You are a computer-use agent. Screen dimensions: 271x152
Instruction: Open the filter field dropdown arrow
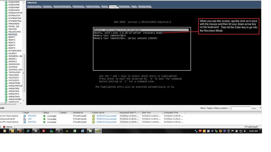[229, 108]
